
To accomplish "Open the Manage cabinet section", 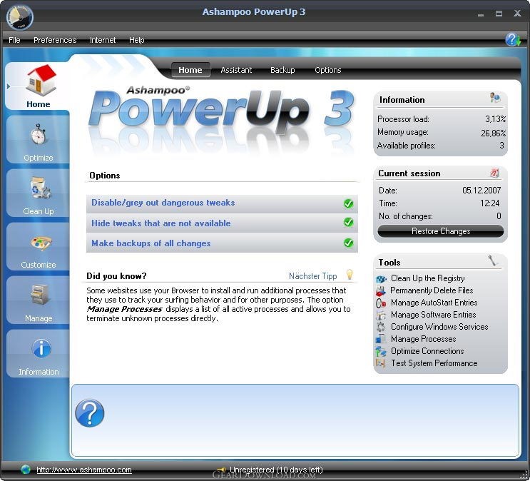I will (38, 300).
